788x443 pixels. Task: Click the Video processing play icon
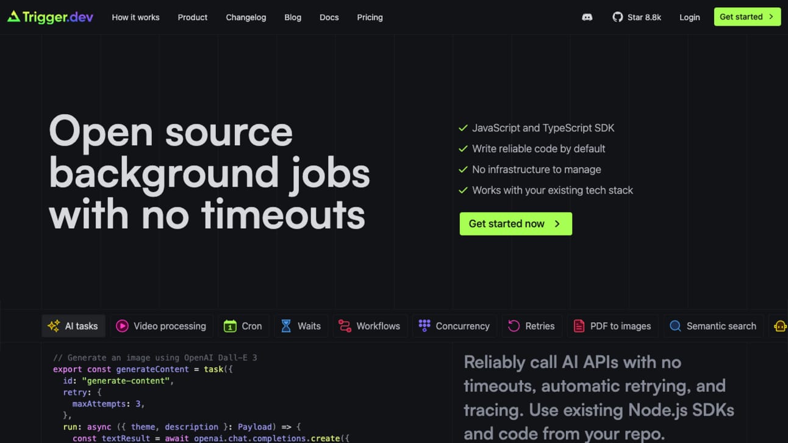click(x=122, y=326)
